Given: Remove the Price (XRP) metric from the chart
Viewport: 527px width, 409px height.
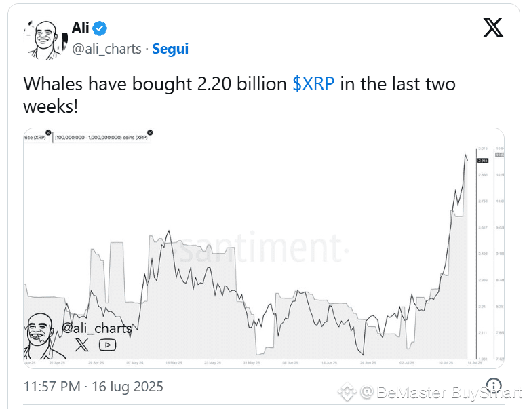Looking at the screenshot, I should coord(48,133).
